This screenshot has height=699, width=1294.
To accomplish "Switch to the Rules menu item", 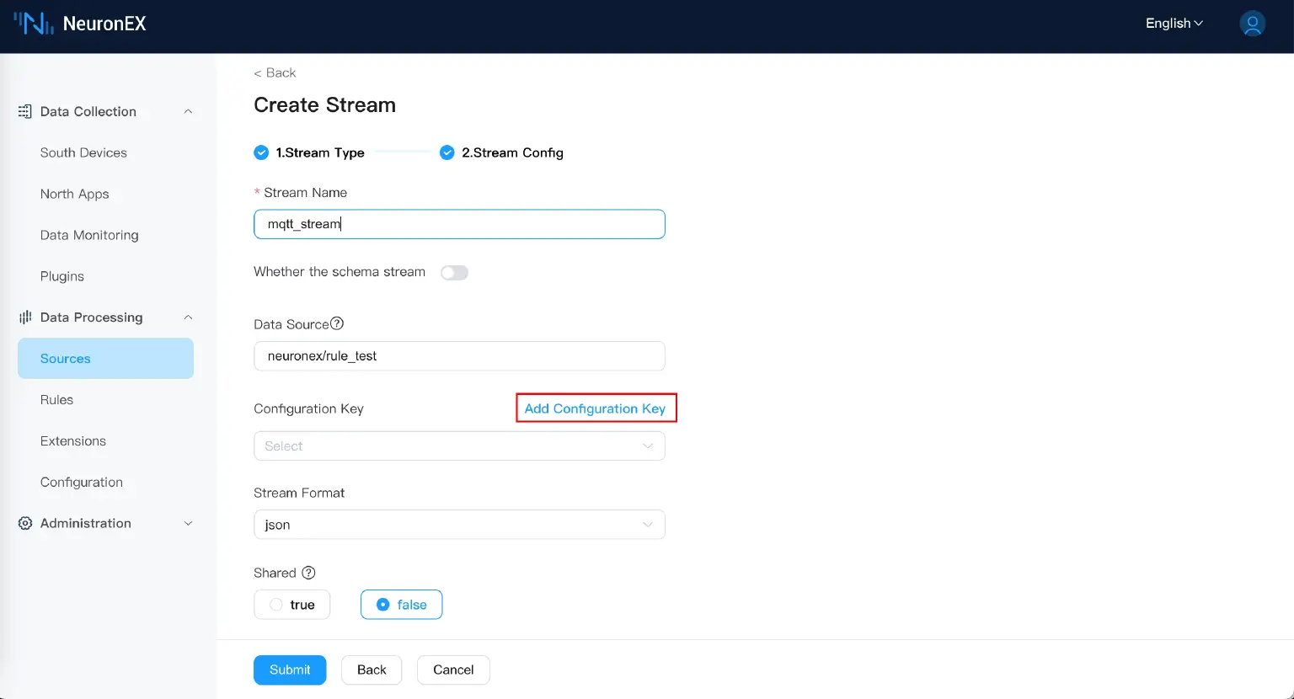I will pos(56,399).
